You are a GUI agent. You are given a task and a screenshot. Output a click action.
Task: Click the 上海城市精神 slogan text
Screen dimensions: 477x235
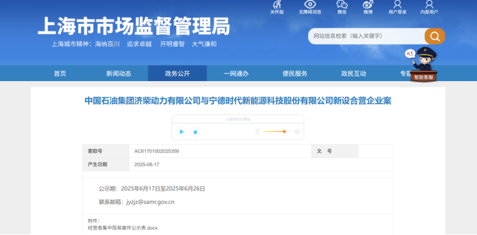click(x=134, y=44)
